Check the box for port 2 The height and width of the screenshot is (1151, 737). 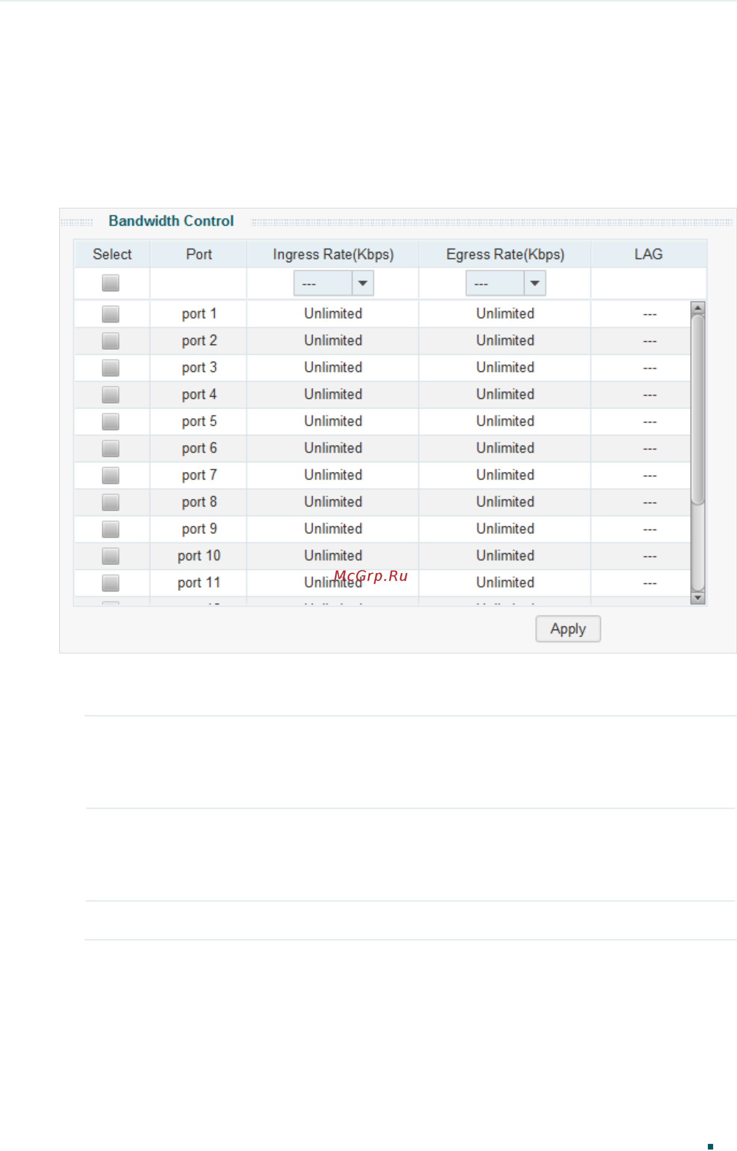pos(111,341)
